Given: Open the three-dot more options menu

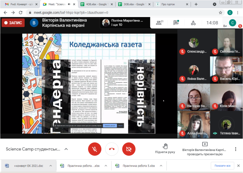Looking at the screenshot, I should [235, 149].
